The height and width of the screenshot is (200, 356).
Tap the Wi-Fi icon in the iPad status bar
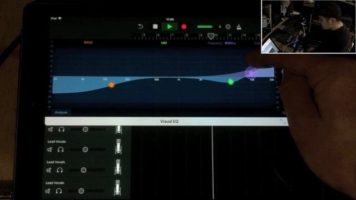pyautogui.click(x=60, y=18)
